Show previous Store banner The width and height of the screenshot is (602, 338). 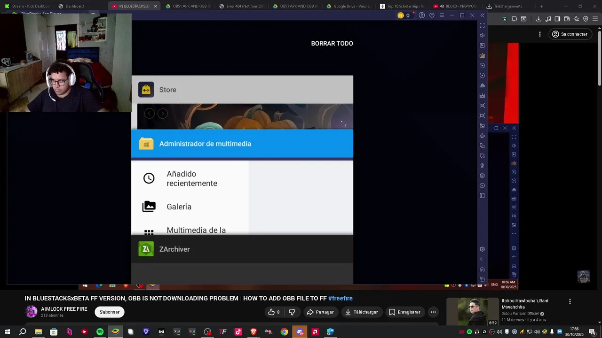coord(150,114)
